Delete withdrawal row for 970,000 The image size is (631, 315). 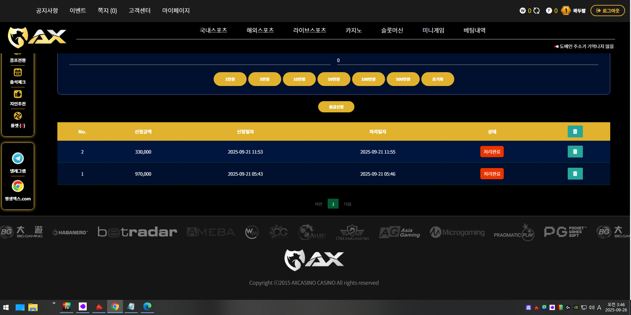pos(575,174)
